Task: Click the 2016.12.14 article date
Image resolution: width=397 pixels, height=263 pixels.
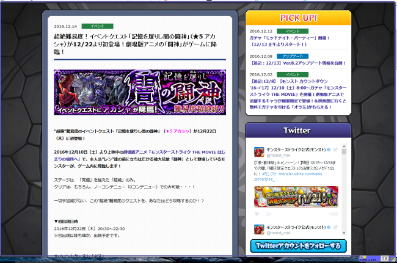Action: pos(65,26)
